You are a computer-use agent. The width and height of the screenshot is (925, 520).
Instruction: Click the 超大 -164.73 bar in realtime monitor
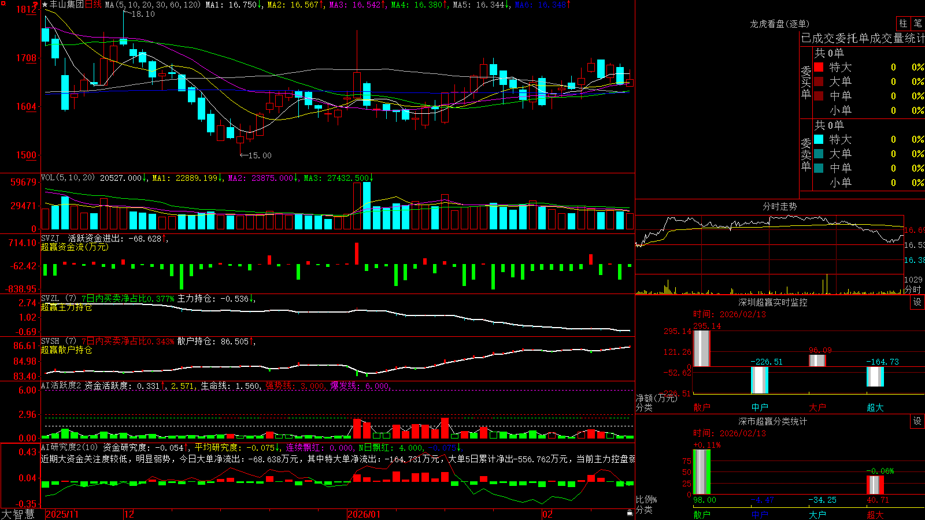(875, 377)
